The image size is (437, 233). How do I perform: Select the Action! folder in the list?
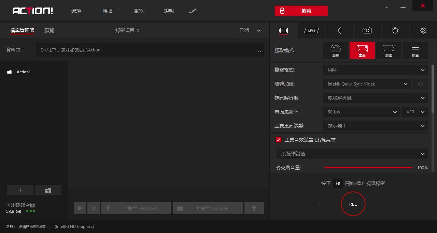click(23, 72)
